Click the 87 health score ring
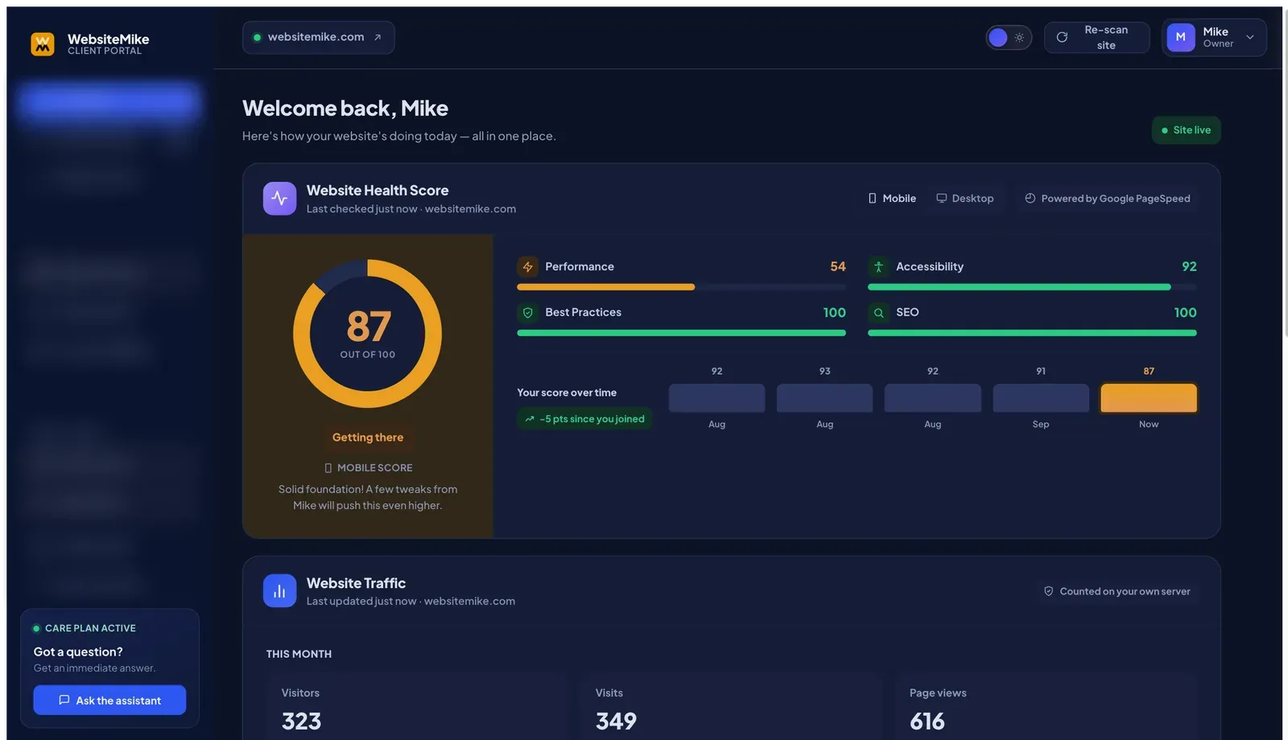This screenshot has height=740, width=1288. pyautogui.click(x=368, y=333)
